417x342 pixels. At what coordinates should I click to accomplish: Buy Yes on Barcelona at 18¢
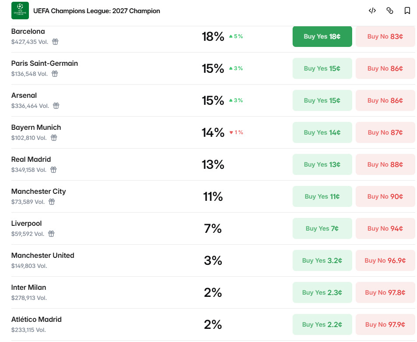click(x=322, y=36)
